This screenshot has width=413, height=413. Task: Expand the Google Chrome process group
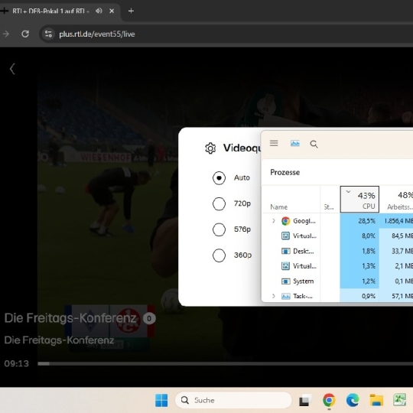coord(273,221)
